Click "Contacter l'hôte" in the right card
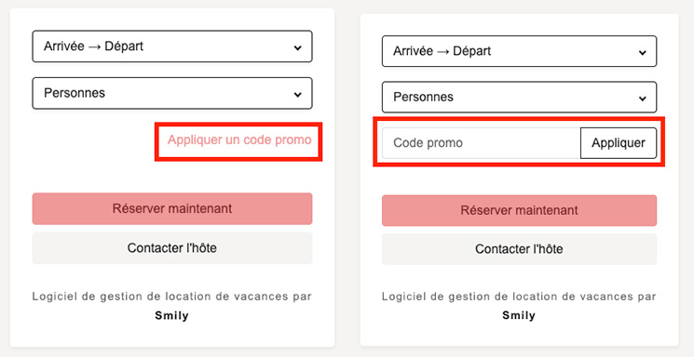This screenshot has width=694, height=357. 519,249
